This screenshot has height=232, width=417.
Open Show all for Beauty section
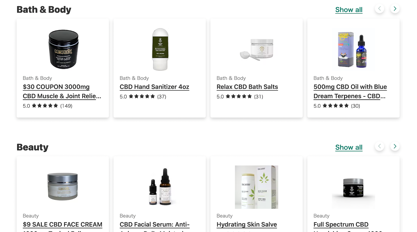pos(349,147)
